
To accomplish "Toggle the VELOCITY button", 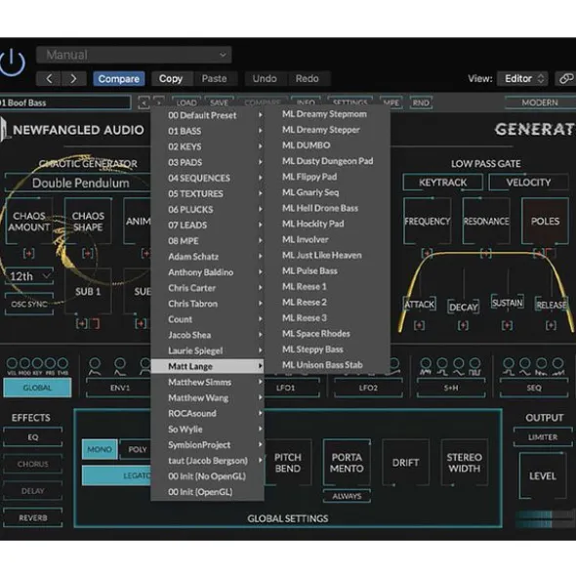I will [528, 183].
